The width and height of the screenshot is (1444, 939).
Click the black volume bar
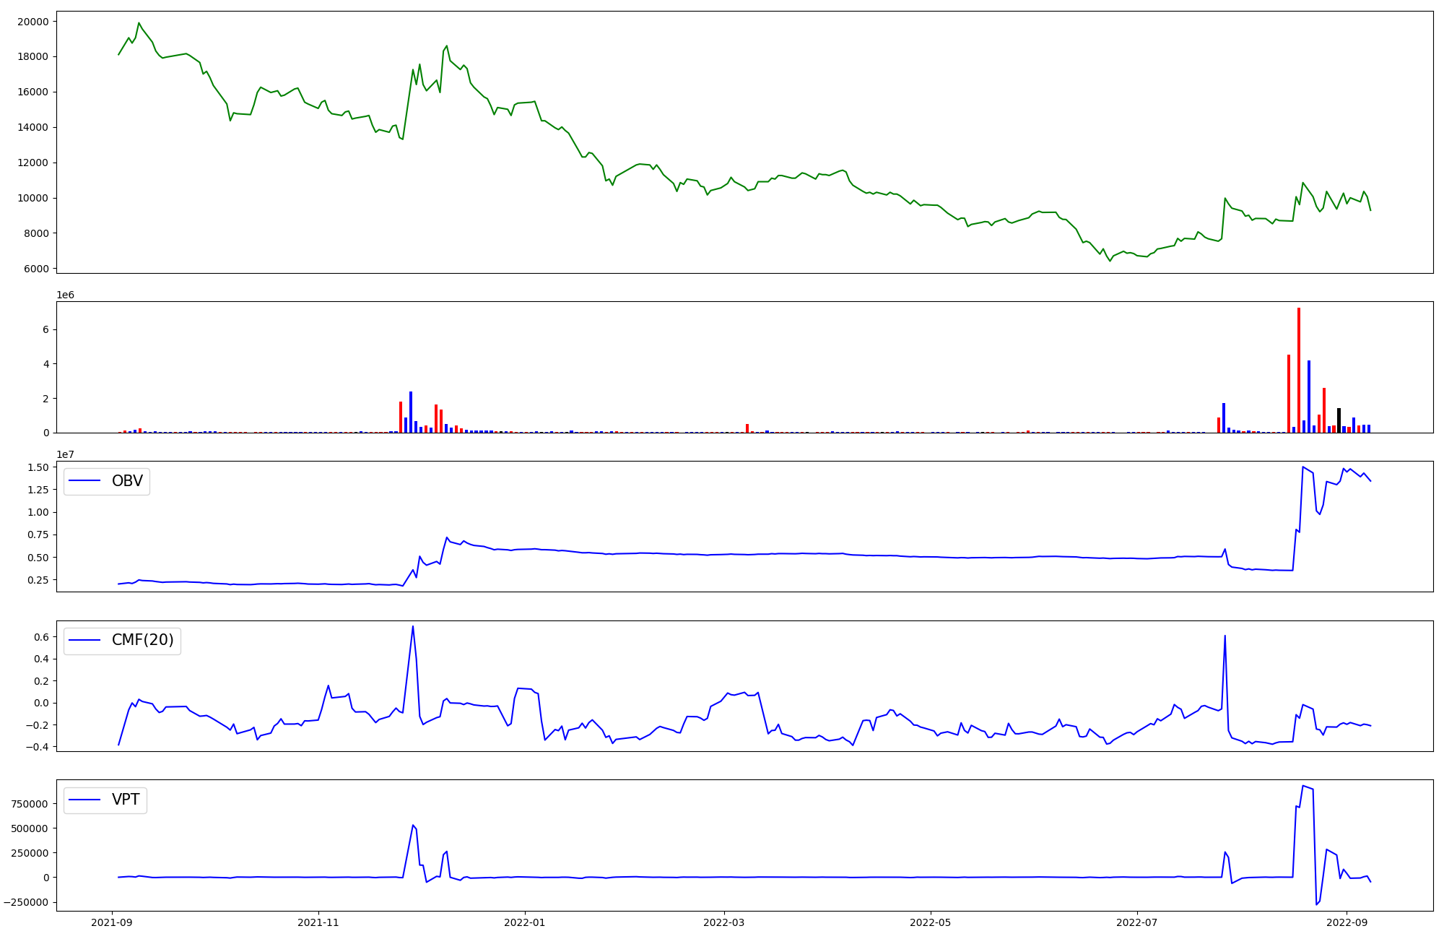pos(1339,420)
